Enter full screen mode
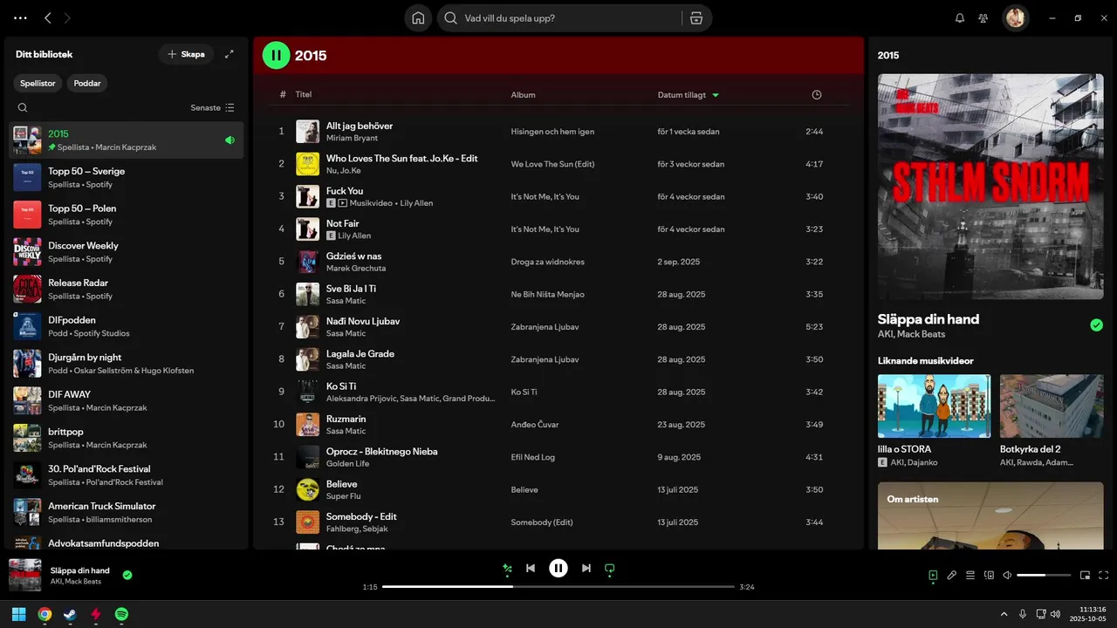The image size is (1117, 628). click(x=1104, y=576)
